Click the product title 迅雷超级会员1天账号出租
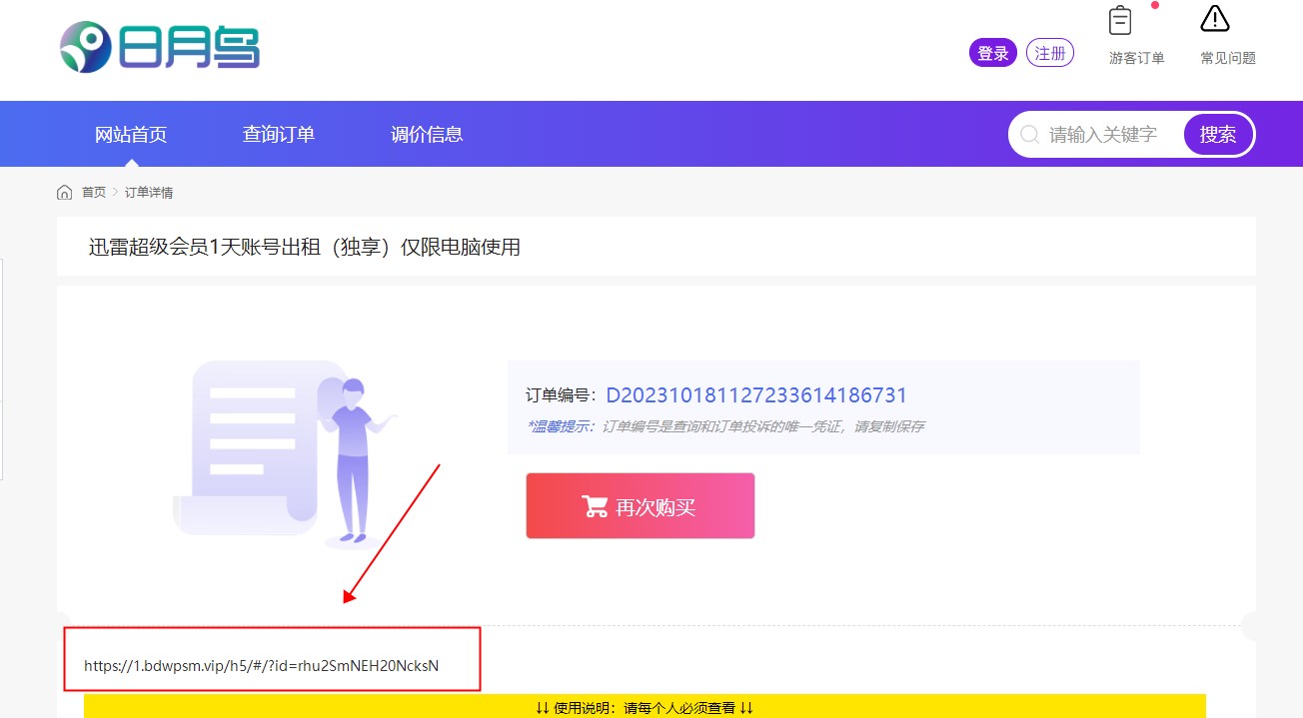 pos(305,246)
